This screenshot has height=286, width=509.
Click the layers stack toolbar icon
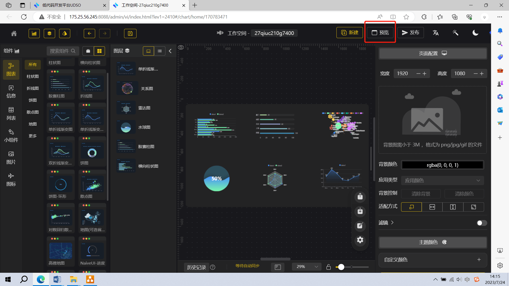(49, 33)
